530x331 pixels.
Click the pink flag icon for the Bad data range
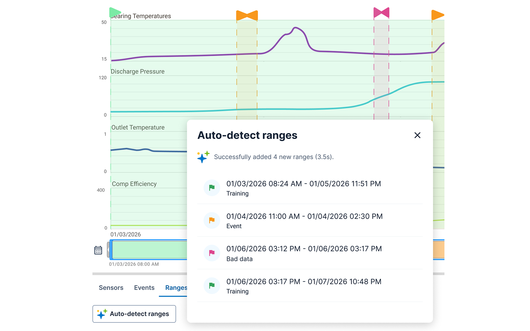(x=212, y=253)
